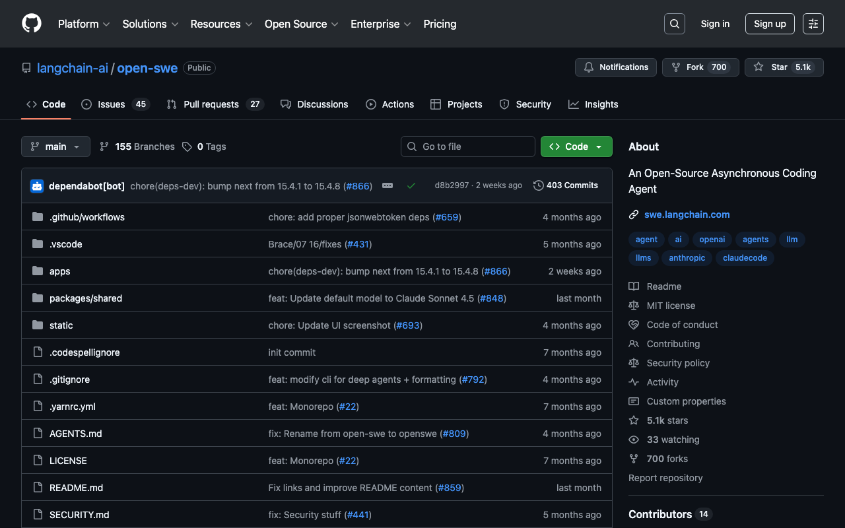Click the GitHub logo icon
845x528 pixels.
pos(32,24)
